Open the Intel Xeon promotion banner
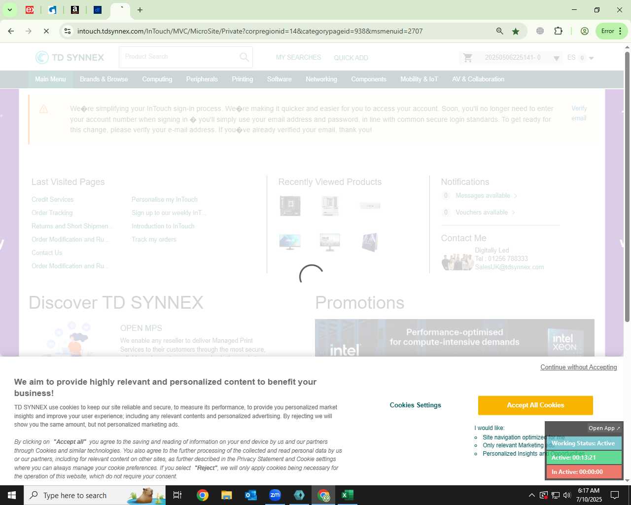Viewport: 631px width, 505px height. (455, 338)
